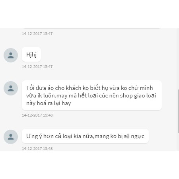179x179 pixels.
Task: Click the last 14-12-2017 15:48 timestamp
Action: click(x=37, y=148)
